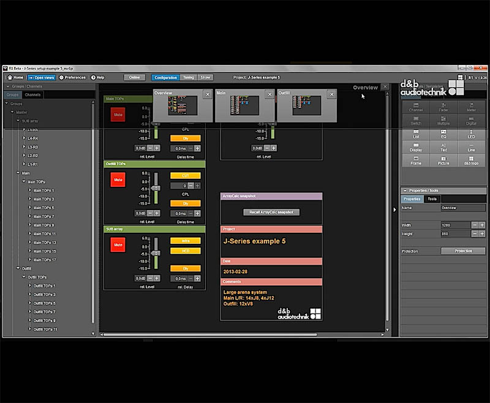This screenshot has height=403, width=490.
Task: Collapse the Outfill tree node
Action: point(18,268)
